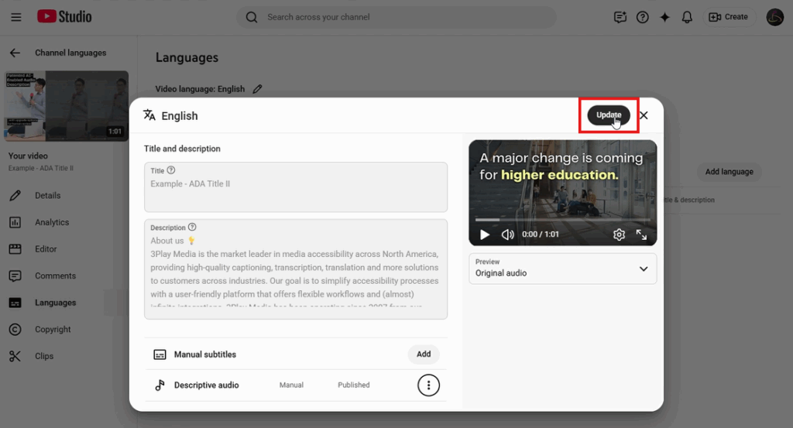This screenshot has height=428, width=793.
Task: Click the Manual label in audio row
Action: [x=291, y=385]
